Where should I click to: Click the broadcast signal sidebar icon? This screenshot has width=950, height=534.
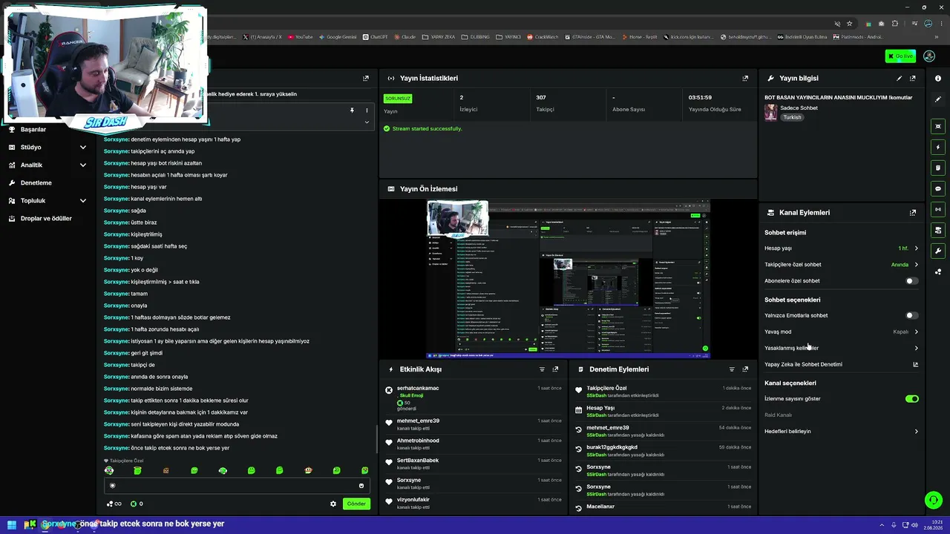click(x=938, y=209)
